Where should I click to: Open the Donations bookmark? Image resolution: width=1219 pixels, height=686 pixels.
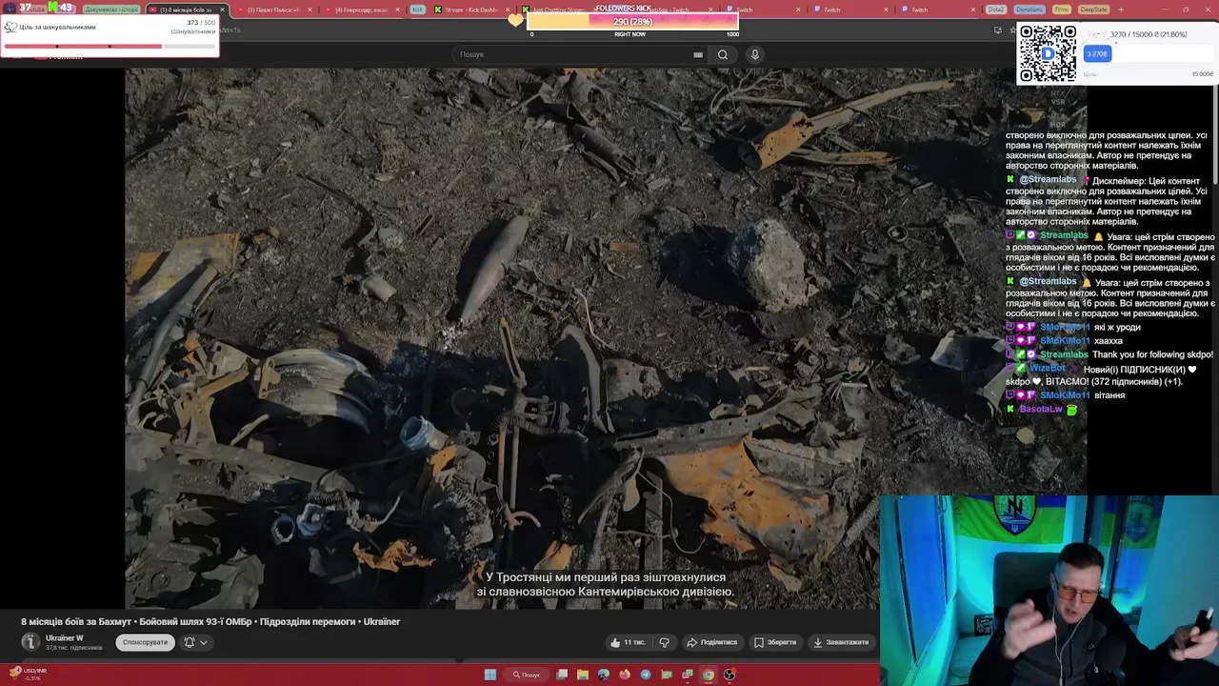point(1029,10)
